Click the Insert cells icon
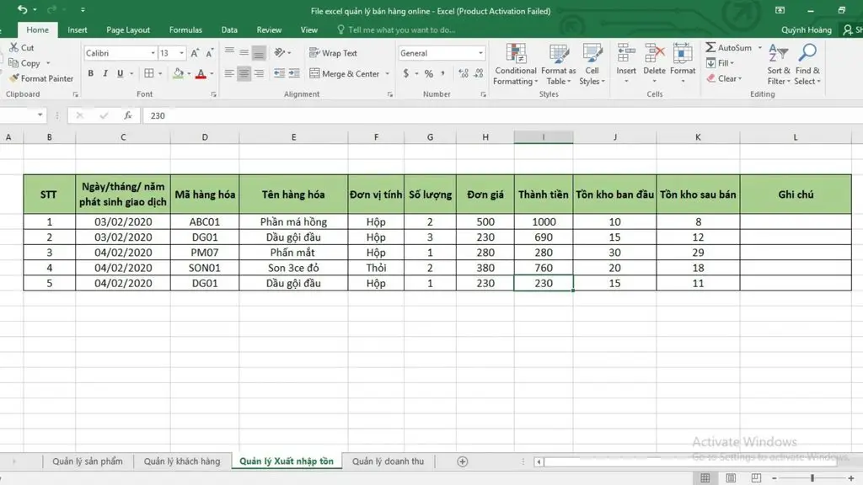The width and height of the screenshot is (863, 485). pos(626,54)
